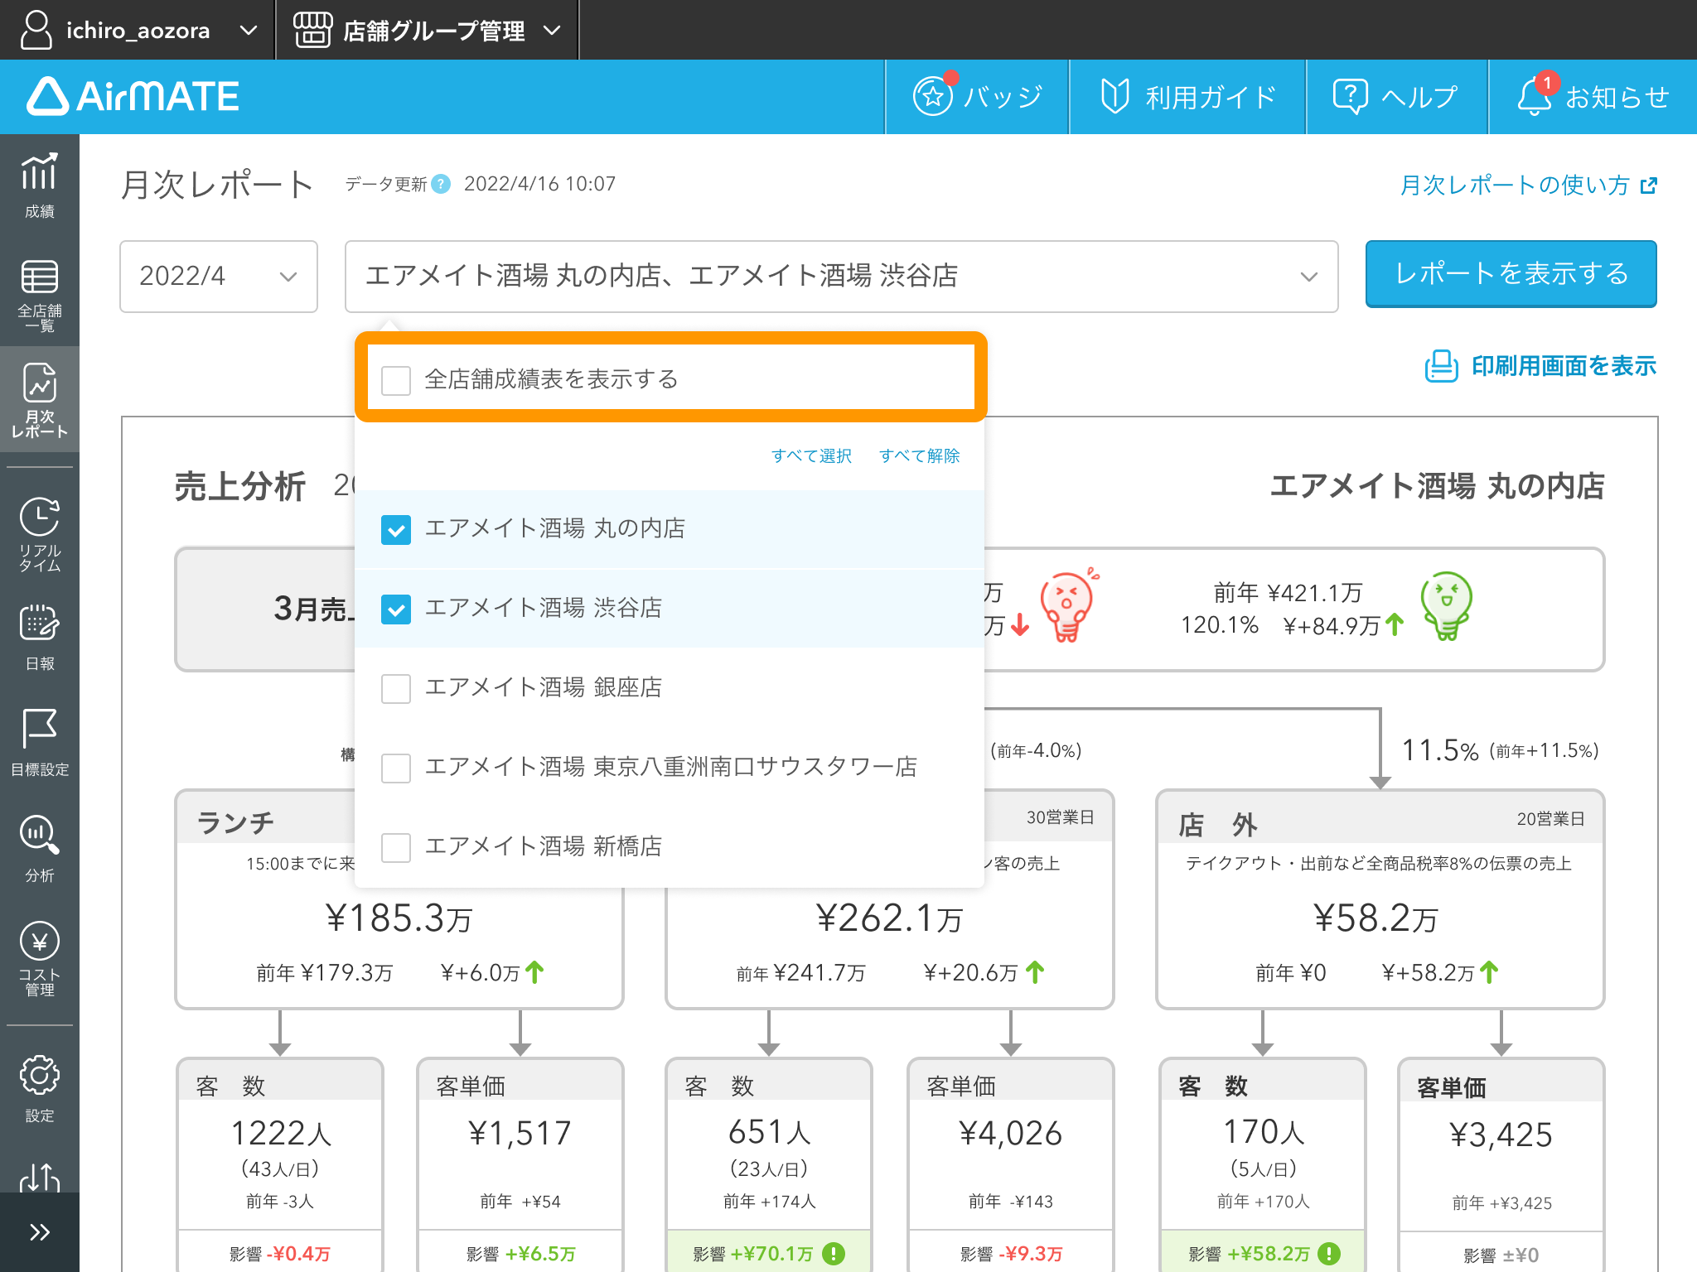
Task: Check エアメイト酒場 東京八重洲南口サウスタワー店 checkbox
Action: (396, 768)
